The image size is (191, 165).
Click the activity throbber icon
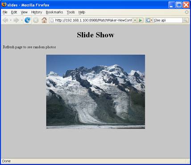click(187, 12)
